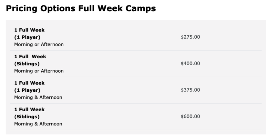Select the $600.00 price

click(190, 116)
